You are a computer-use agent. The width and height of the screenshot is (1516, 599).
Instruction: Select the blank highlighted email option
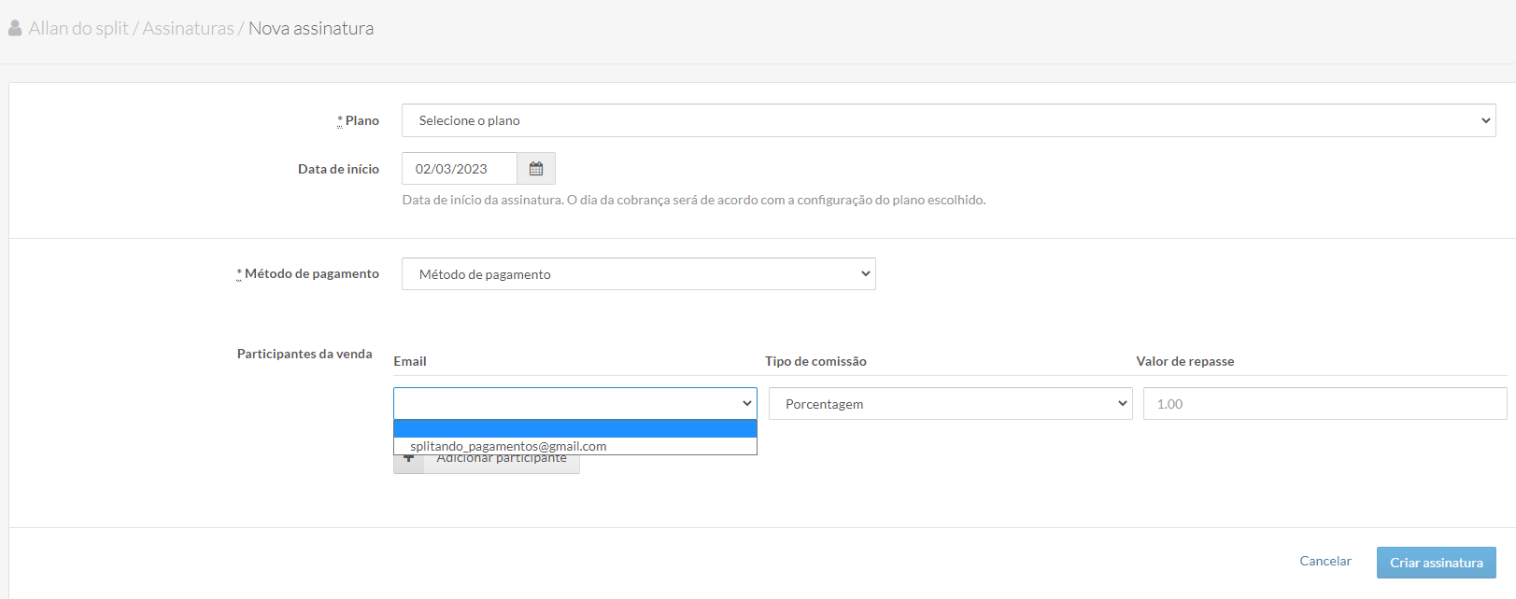pos(574,429)
